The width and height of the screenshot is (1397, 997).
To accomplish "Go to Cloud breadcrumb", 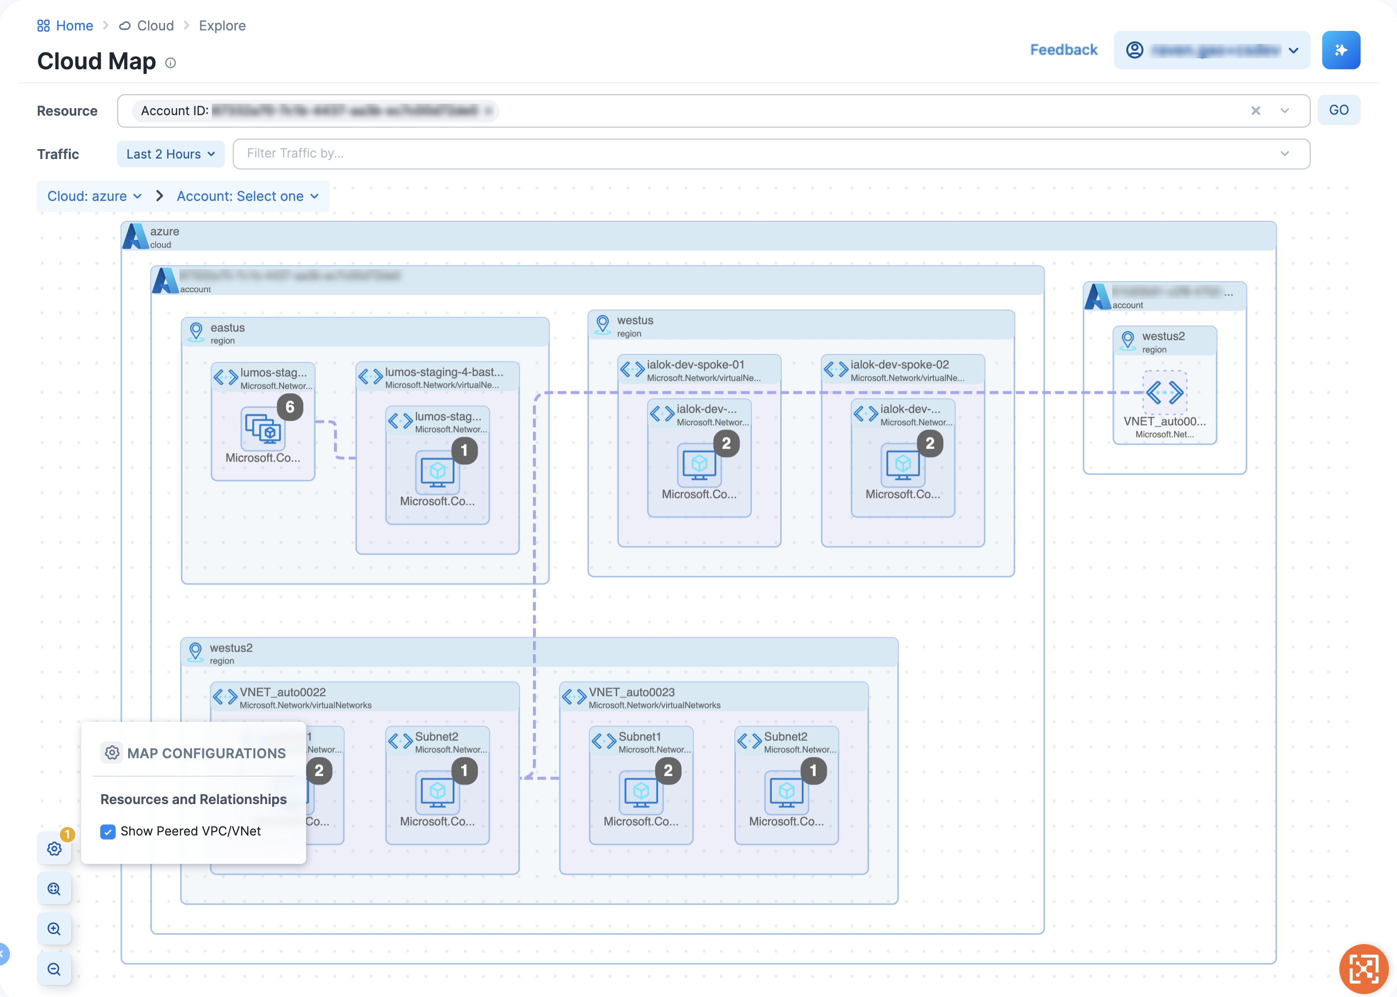I will point(146,26).
